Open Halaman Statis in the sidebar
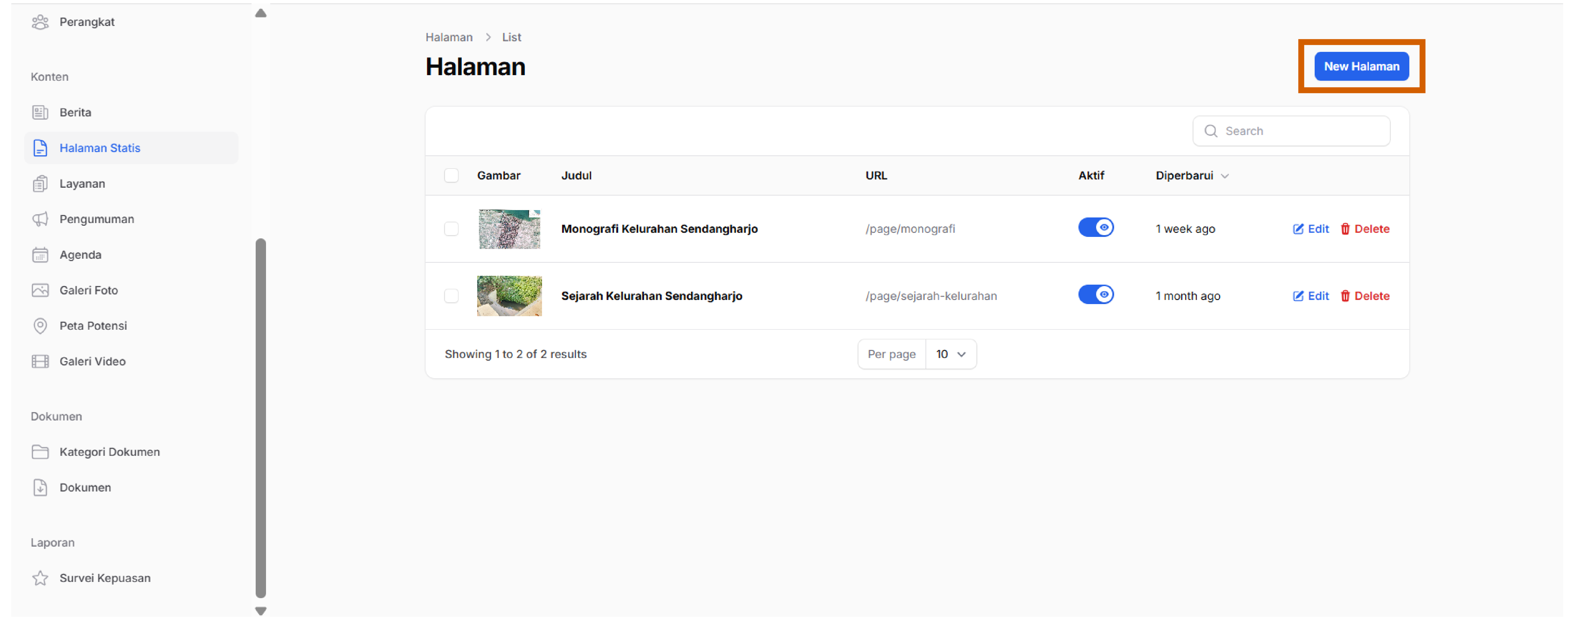 point(131,148)
